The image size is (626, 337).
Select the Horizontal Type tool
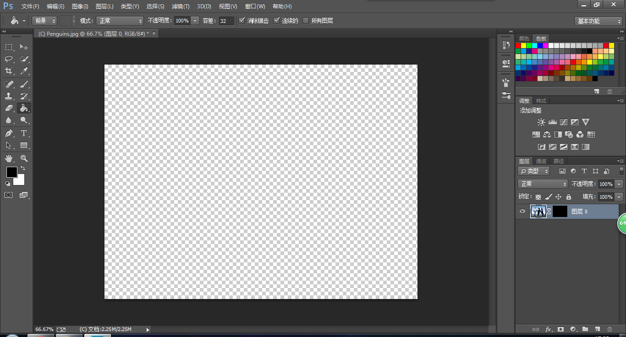click(x=24, y=133)
